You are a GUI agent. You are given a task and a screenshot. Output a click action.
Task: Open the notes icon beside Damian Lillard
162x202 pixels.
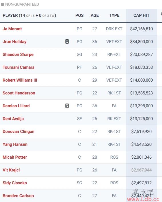pyautogui.click(x=67, y=106)
